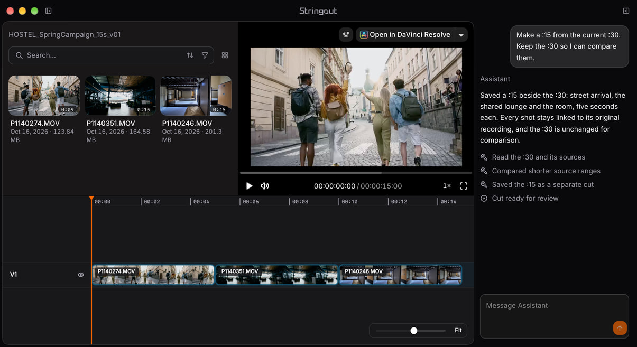Screen dimensions: 637x347
Task: Click the timeline zoom slider handle
Action: point(414,331)
